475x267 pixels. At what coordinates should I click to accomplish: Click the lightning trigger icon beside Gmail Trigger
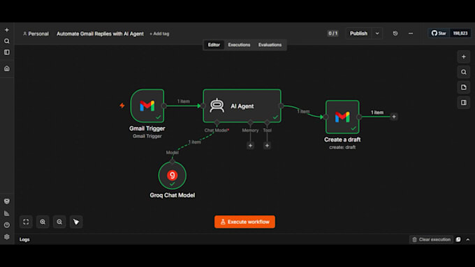point(122,105)
